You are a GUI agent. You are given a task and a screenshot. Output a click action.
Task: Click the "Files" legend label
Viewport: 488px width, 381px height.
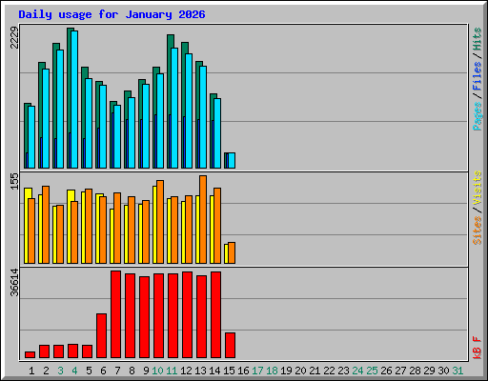pos(478,76)
